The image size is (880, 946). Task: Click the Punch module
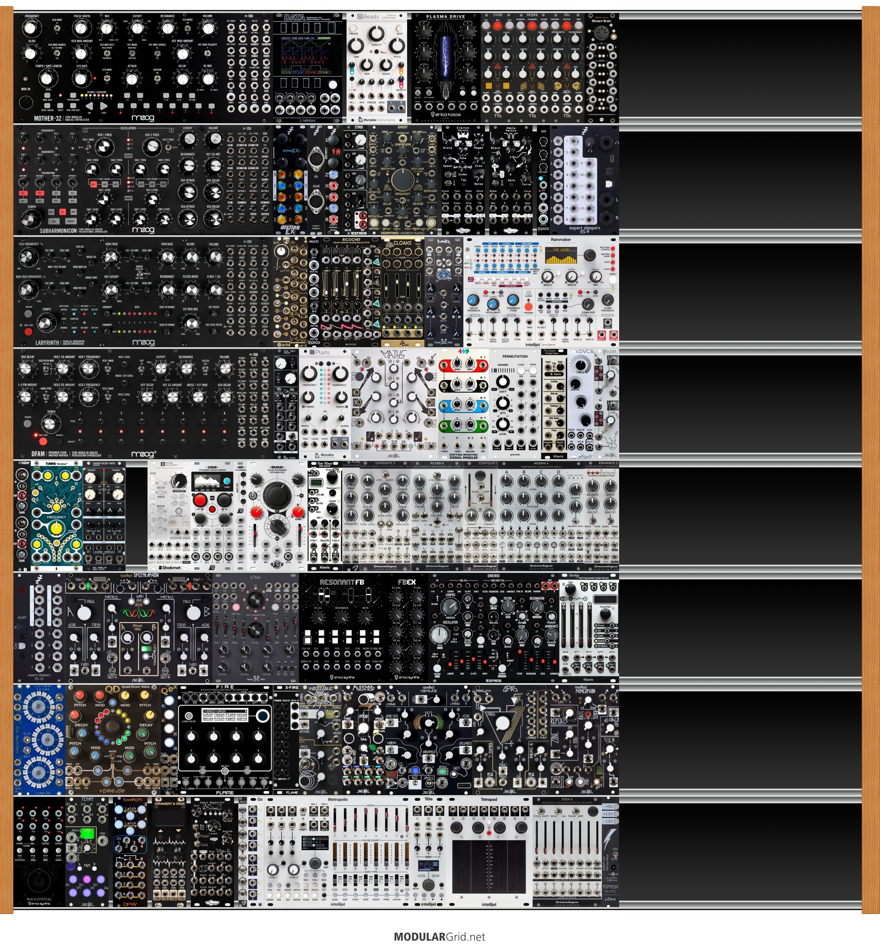click(x=443, y=292)
